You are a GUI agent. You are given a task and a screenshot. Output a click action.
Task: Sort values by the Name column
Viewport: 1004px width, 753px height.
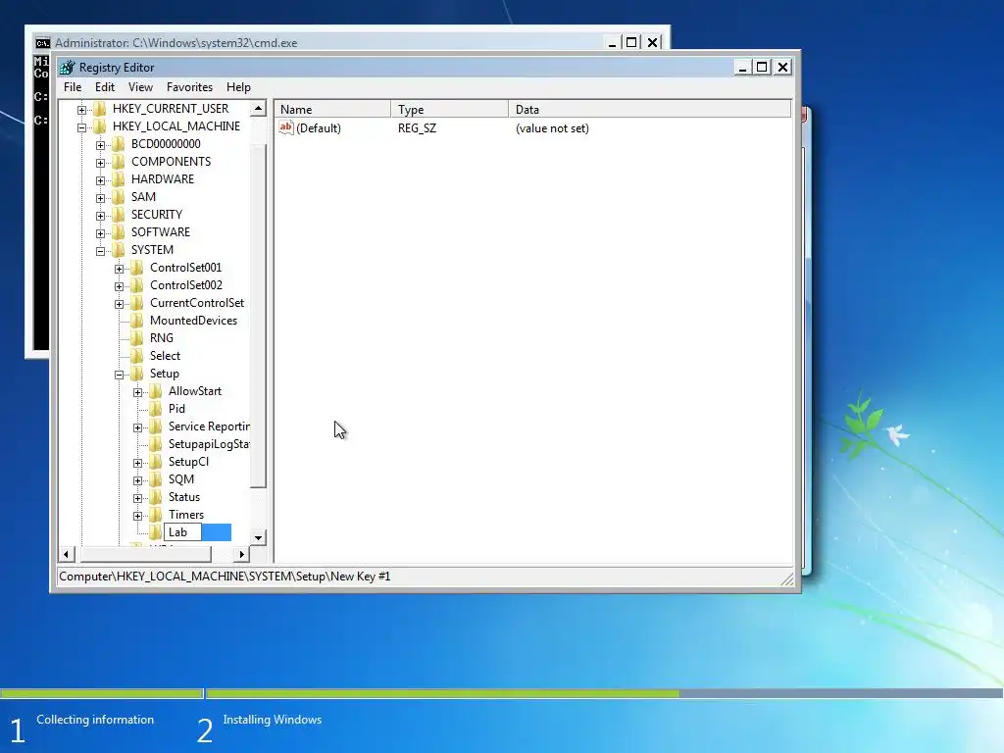click(x=332, y=110)
